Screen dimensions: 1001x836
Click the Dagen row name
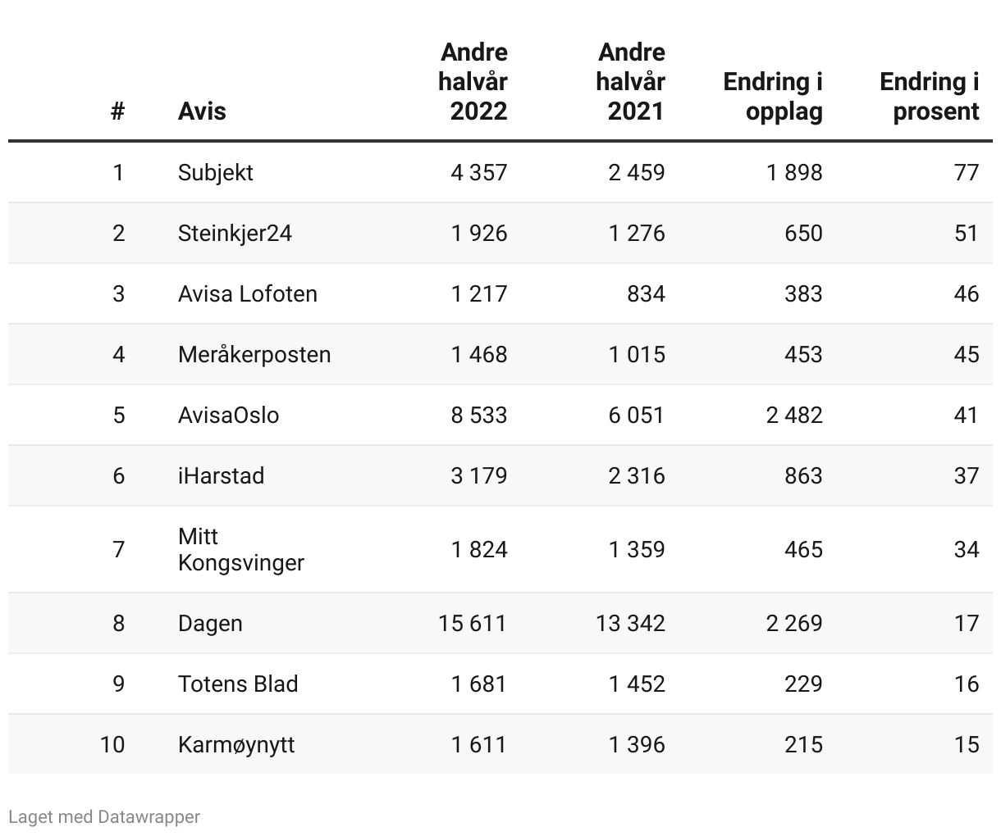click(x=210, y=623)
